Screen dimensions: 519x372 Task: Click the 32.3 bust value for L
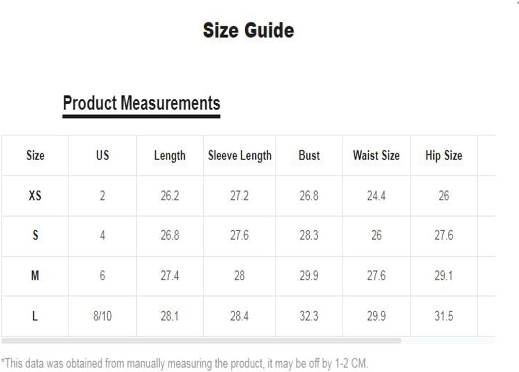(309, 316)
